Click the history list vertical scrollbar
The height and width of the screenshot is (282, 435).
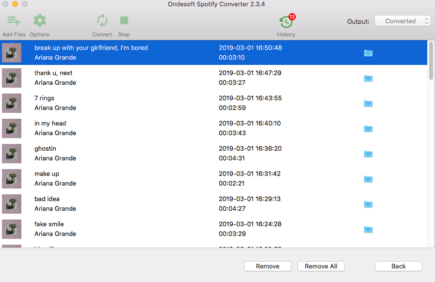pyautogui.click(x=431, y=61)
